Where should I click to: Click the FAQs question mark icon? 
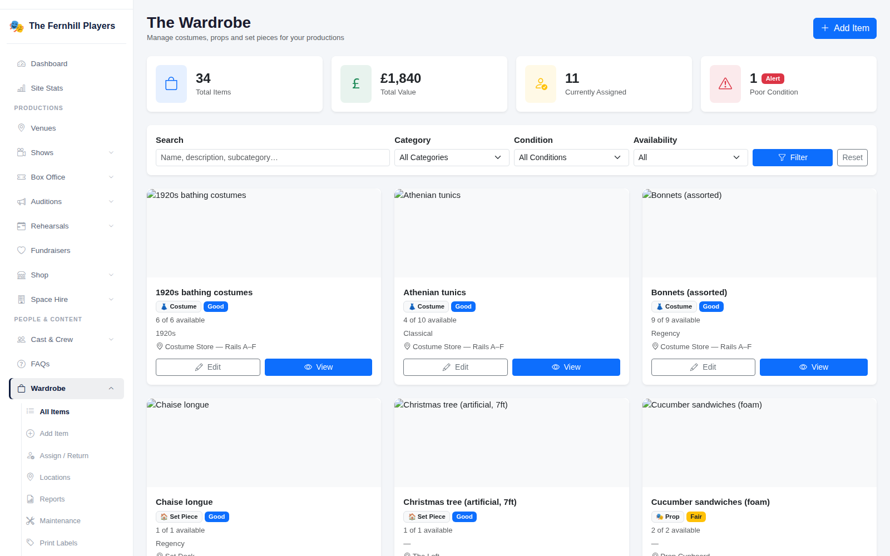(21, 364)
